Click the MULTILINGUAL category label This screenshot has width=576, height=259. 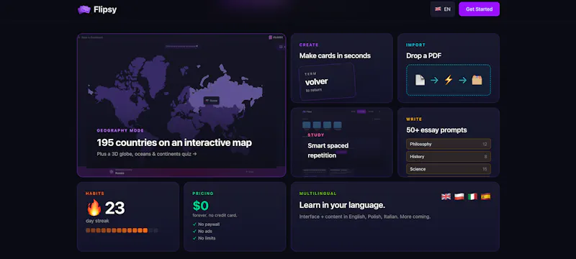318,194
